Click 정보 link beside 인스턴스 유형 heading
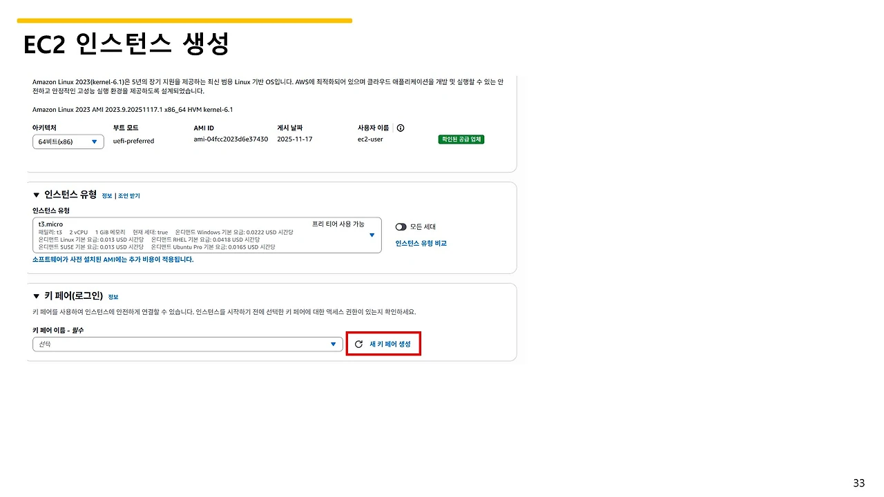The width and height of the screenshot is (884, 497). (107, 196)
